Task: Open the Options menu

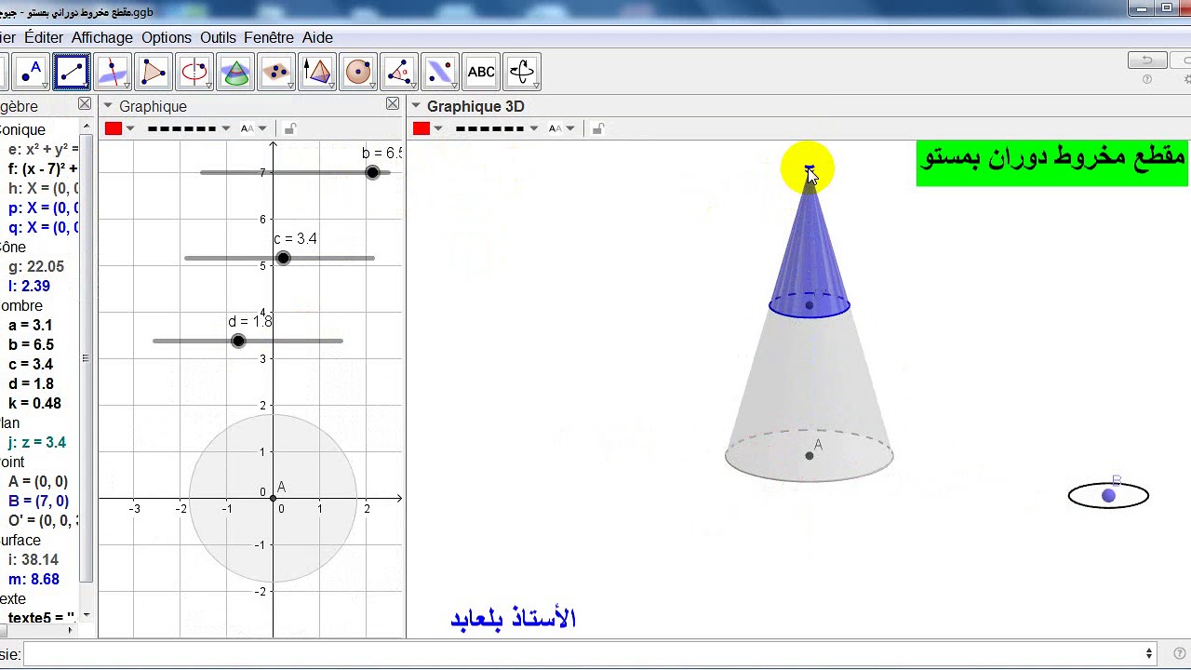Action: click(167, 37)
